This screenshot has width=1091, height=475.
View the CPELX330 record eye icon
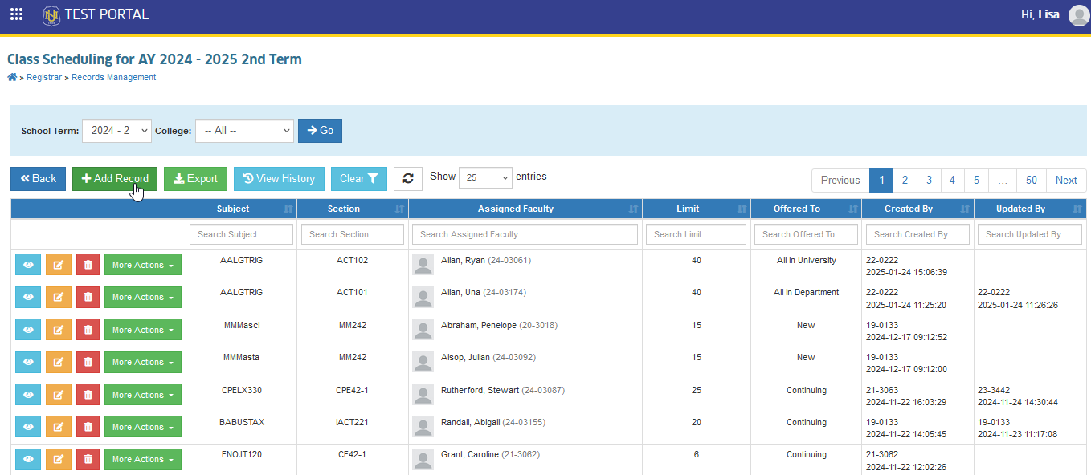[x=28, y=395]
